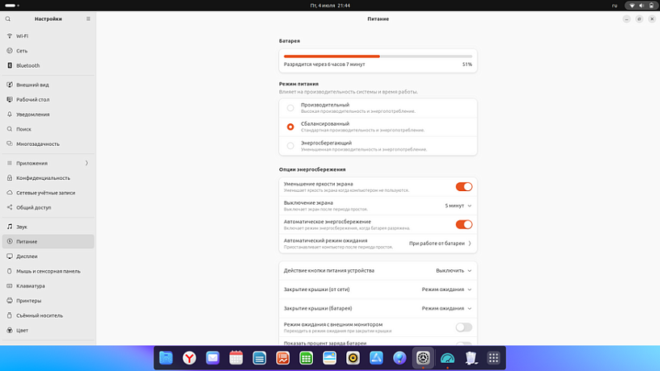Viewport: 660px width, 371px height.
Task: Open the Settings hamburger menu
Action: pos(88,19)
